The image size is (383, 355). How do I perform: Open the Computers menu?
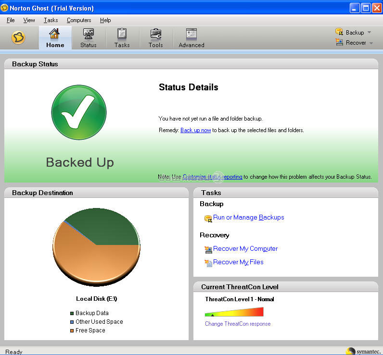pyautogui.click(x=79, y=20)
